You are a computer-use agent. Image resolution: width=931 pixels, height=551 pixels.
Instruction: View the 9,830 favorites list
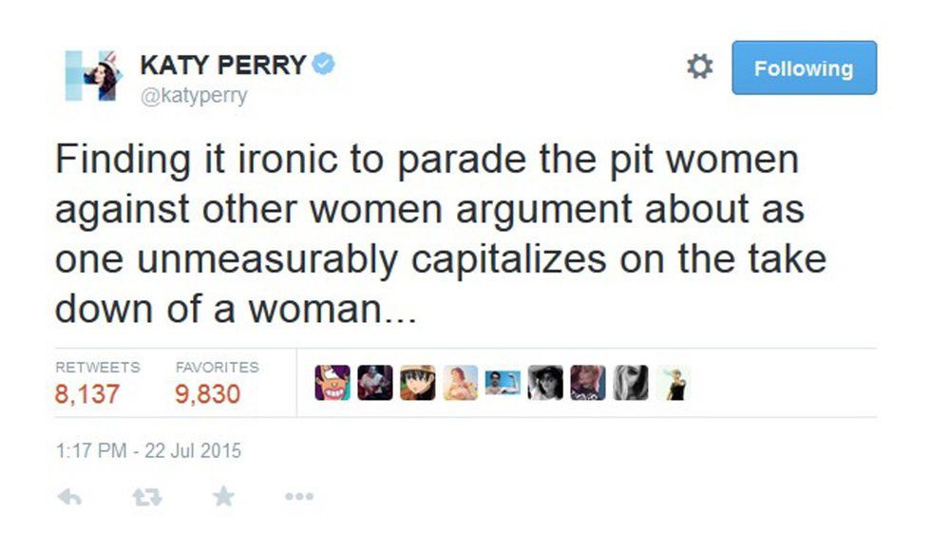click(208, 392)
